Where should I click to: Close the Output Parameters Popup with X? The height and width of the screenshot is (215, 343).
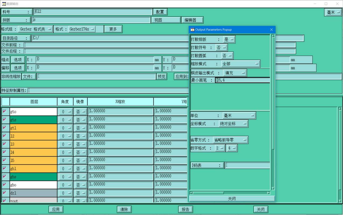click(x=271, y=30)
